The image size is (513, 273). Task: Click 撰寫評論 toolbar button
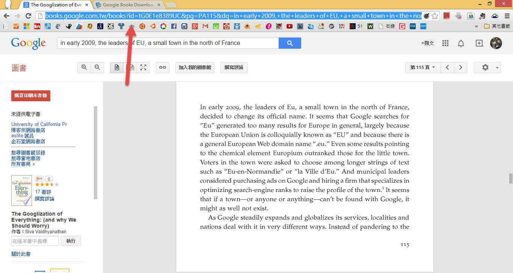point(234,67)
